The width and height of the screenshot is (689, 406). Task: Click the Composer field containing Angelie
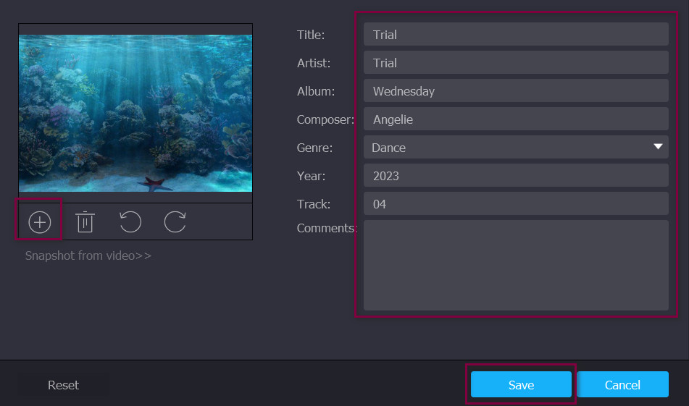[515, 119]
